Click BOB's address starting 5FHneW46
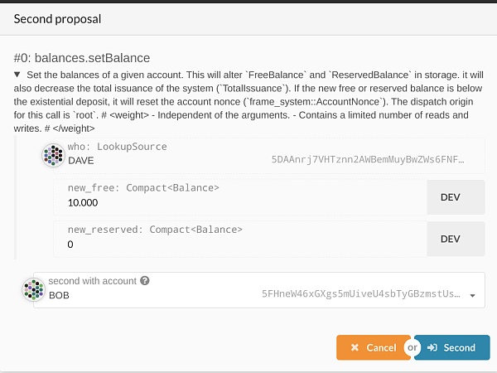 click(361, 293)
